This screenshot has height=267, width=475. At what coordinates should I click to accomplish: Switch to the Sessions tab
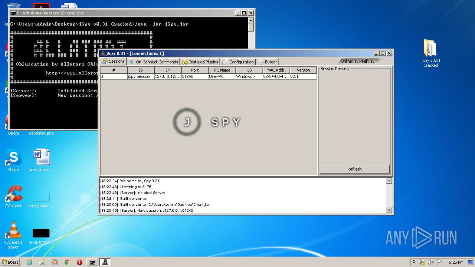(113, 62)
